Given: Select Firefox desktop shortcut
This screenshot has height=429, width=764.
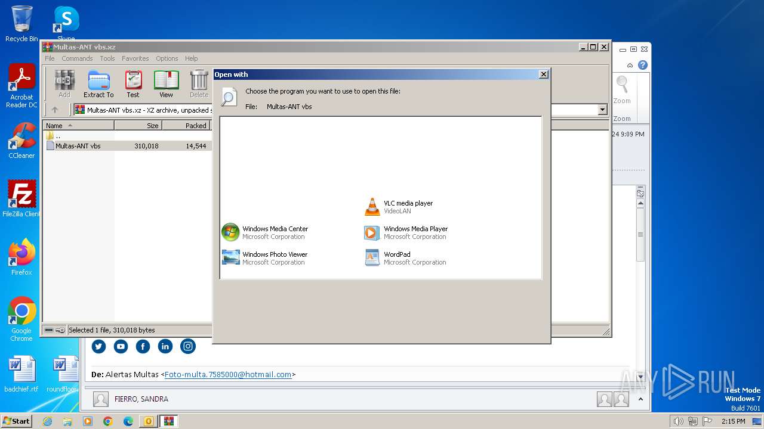Looking at the screenshot, I should click(21, 257).
